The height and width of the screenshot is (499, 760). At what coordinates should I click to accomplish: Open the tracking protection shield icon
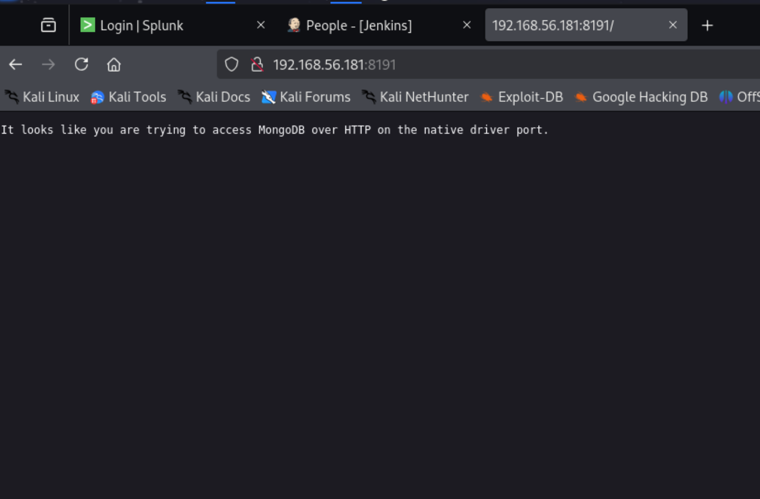pos(232,65)
